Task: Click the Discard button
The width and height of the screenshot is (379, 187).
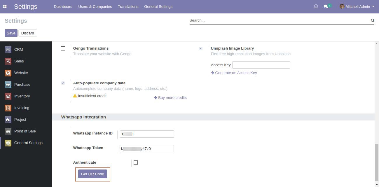Action: [28, 33]
